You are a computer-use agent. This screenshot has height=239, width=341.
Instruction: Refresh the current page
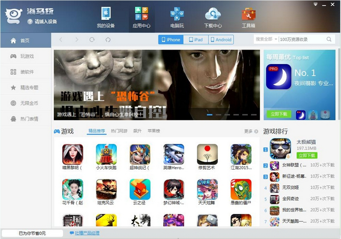92,39
